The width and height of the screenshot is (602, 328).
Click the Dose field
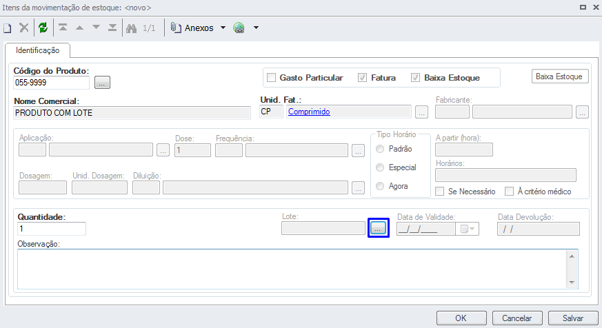(192, 150)
